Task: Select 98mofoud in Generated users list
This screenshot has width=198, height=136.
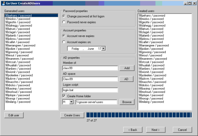Action: [31, 92]
